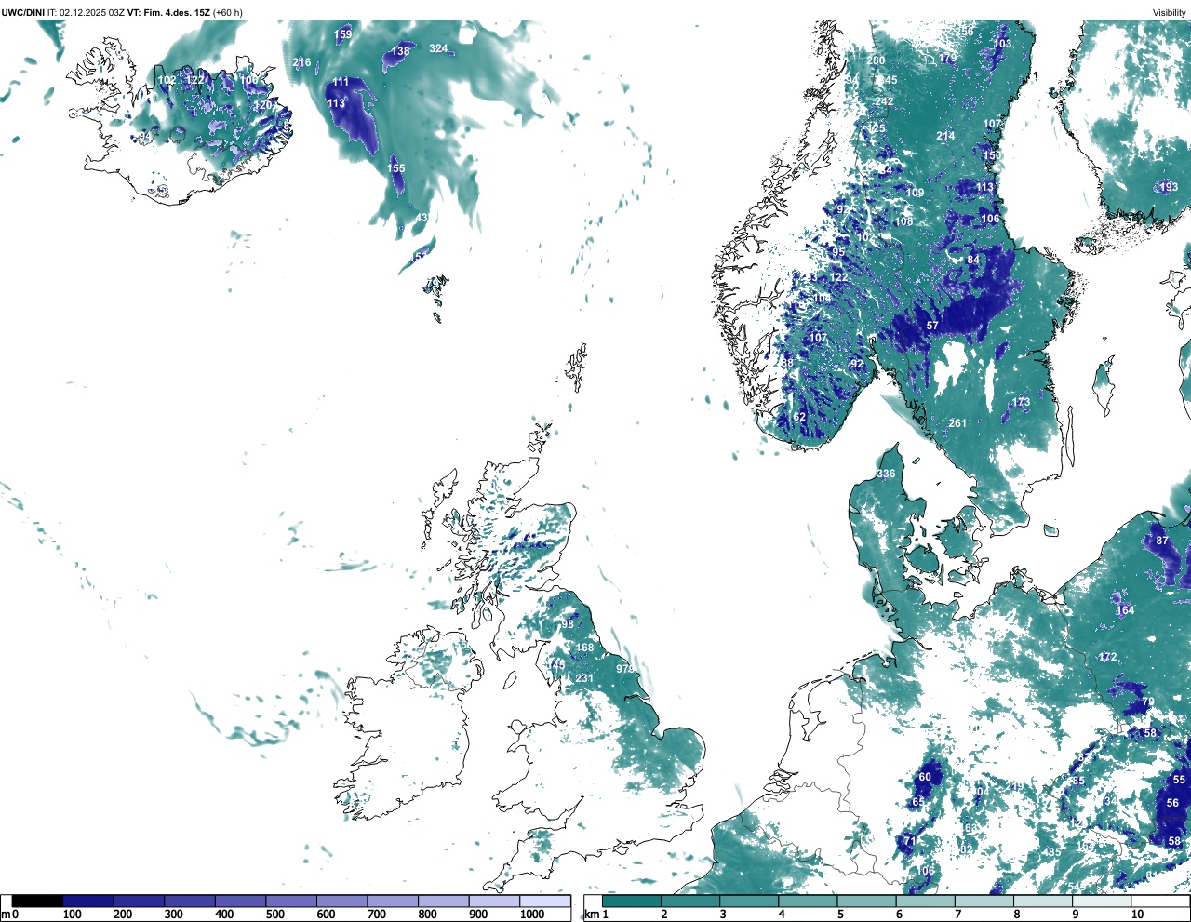Click the valid time Fim. 4.des. 15Z text
This screenshot has height=922, width=1191.
pos(177,12)
